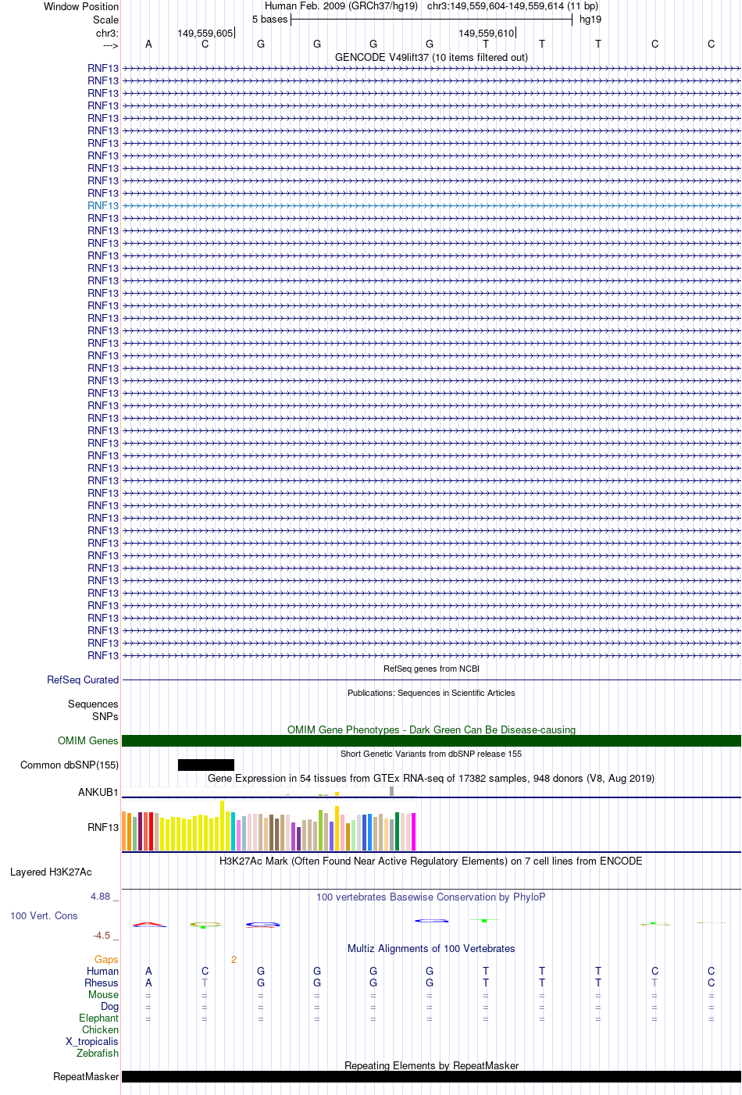Screen dimensions: 742x1095
Task: Click the Sequences SNPs track label
Action: (93, 710)
